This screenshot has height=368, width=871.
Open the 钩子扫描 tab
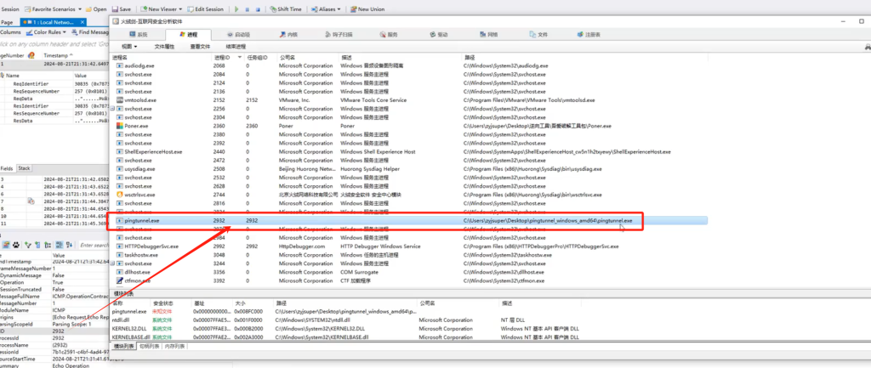click(x=339, y=34)
